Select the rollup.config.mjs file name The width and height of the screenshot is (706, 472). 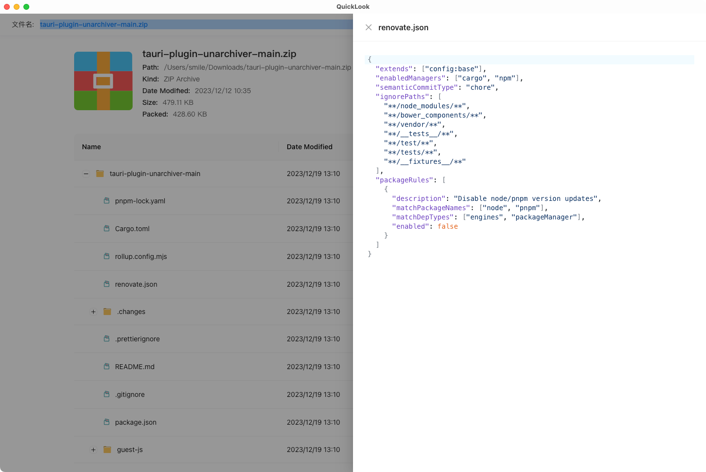click(141, 256)
